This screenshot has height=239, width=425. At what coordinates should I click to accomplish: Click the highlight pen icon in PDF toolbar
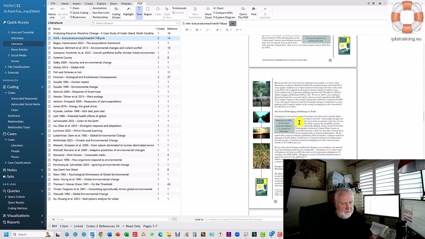(x=217, y=30)
